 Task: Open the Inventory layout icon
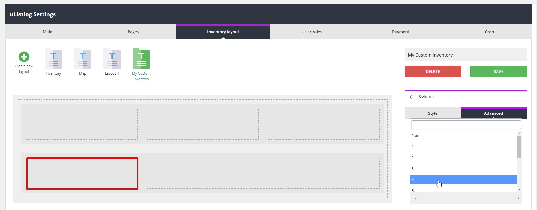point(53,59)
